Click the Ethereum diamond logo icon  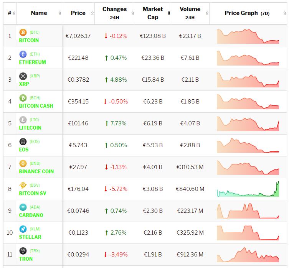coord(23,54)
